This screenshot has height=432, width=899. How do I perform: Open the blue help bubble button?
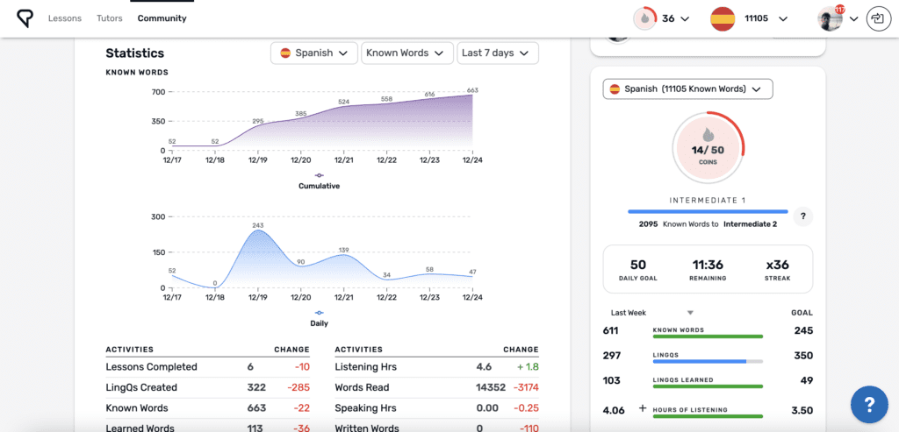(868, 404)
